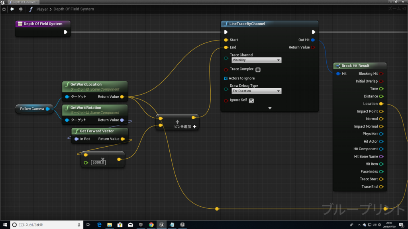Click the favorite star icon in breadcrumb bar
Screen dimensions: 408x229
tap(4, 10)
